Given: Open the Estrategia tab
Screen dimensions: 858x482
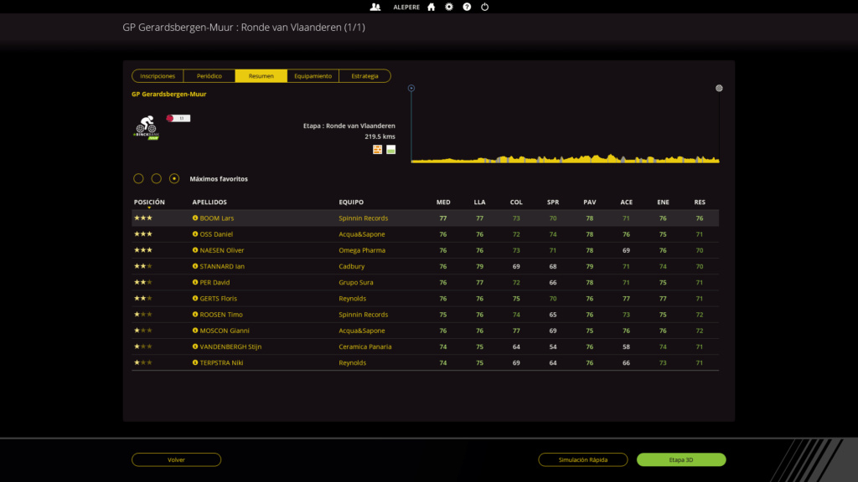Looking at the screenshot, I should coord(365,76).
